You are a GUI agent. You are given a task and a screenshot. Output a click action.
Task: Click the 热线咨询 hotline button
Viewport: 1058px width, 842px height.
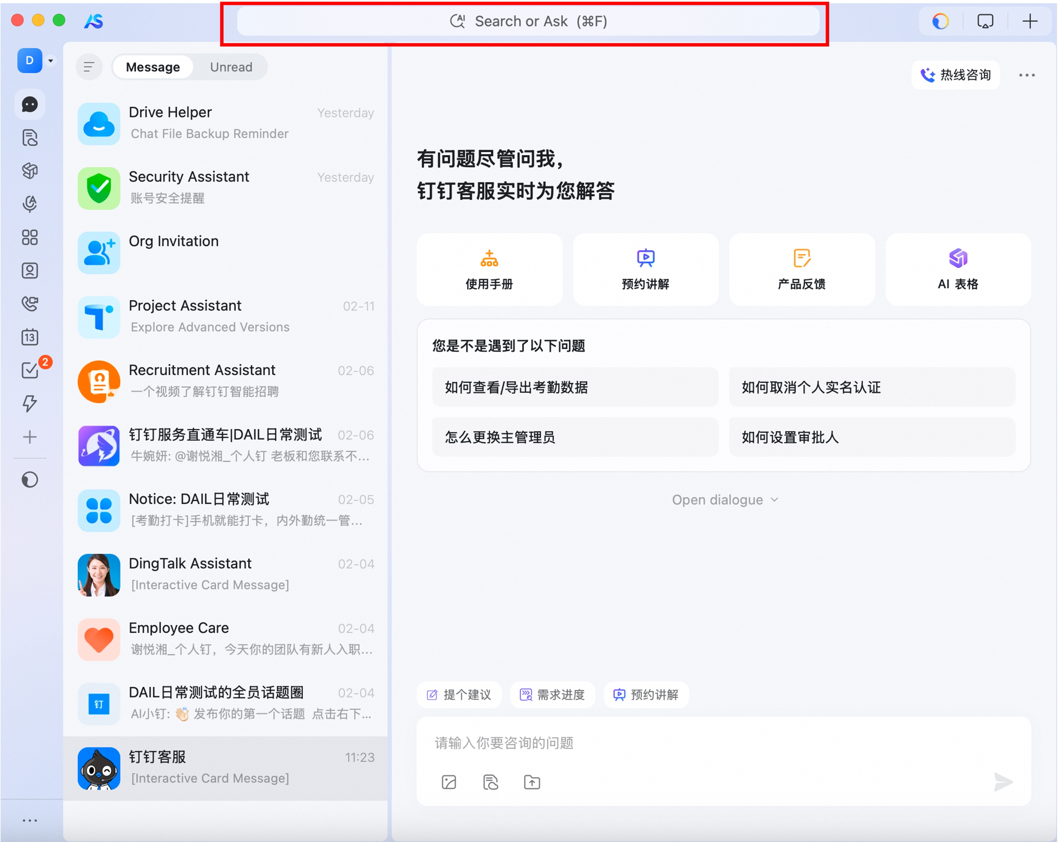[x=955, y=75]
